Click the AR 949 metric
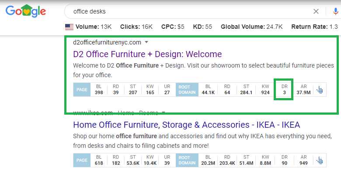Image resolution: width=341 pixels, height=177 pixels. point(303,160)
